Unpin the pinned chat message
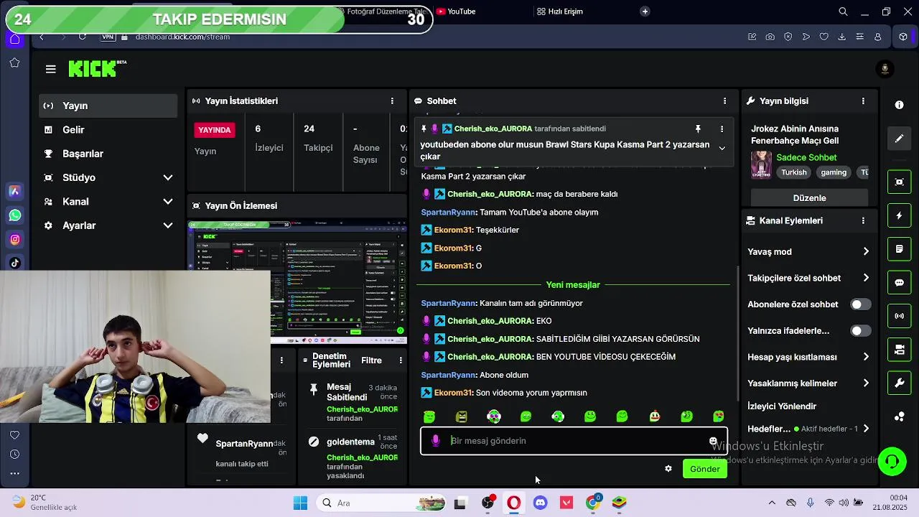Viewport: 919px width, 517px height. click(697, 129)
